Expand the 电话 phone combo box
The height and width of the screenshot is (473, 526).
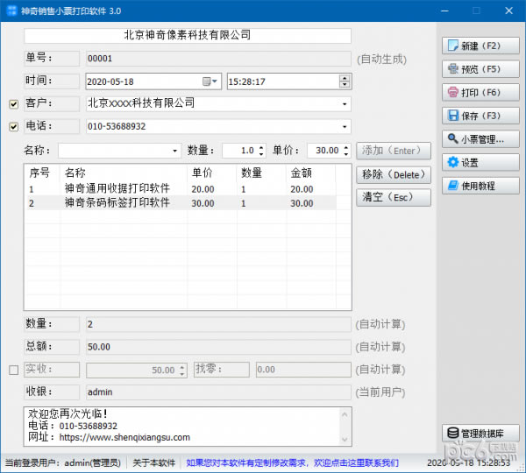click(345, 127)
